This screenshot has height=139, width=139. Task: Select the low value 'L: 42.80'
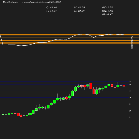[x=79, y=11]
